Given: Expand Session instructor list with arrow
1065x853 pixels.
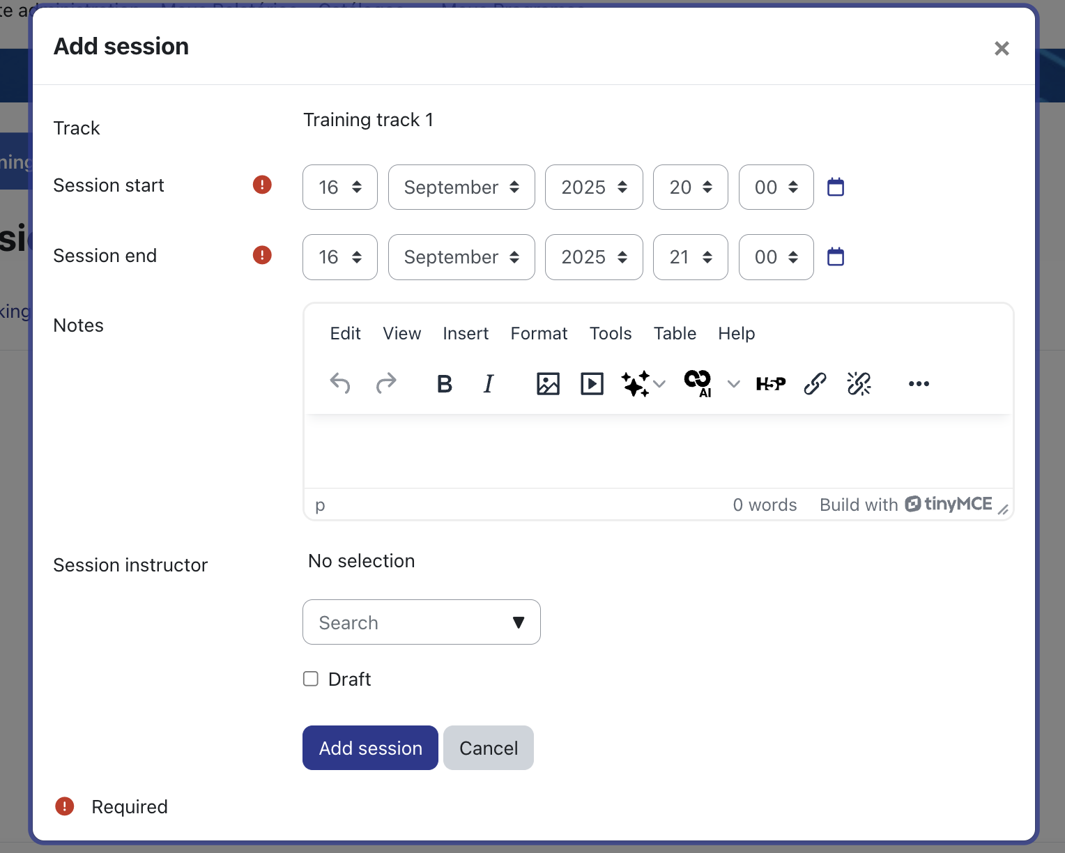Looking at the screenshot, I should coord(518,622).
